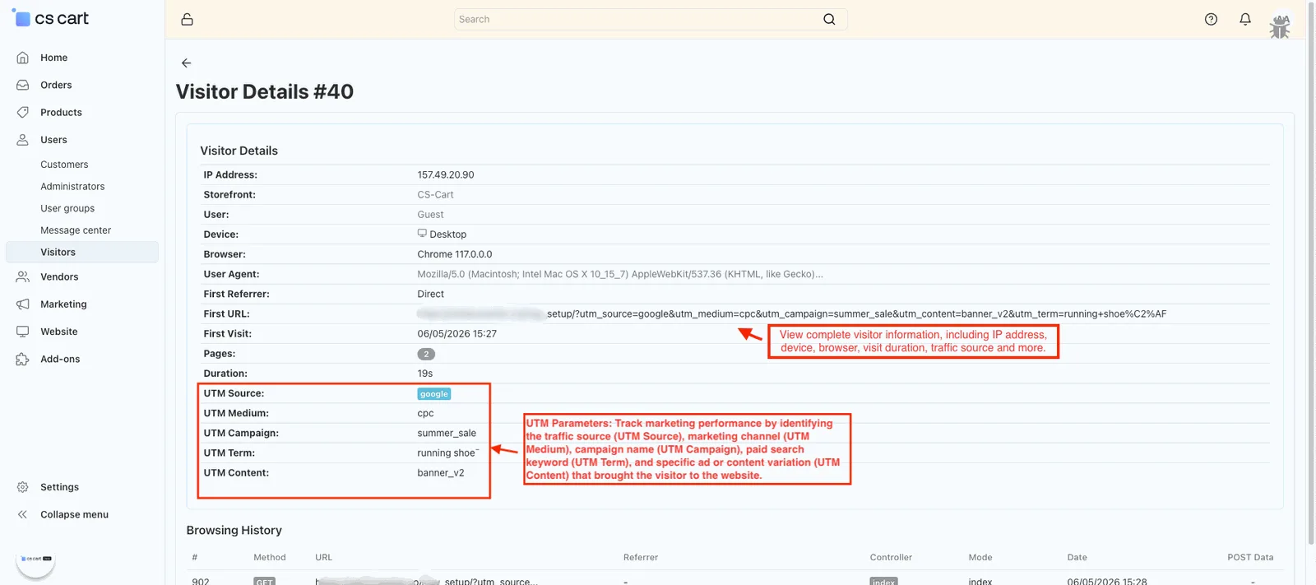The width and height of the screenshot is (1316, 585).
Task: Click the Collapse menu chevrons icon
Action: tap(23, 514)
